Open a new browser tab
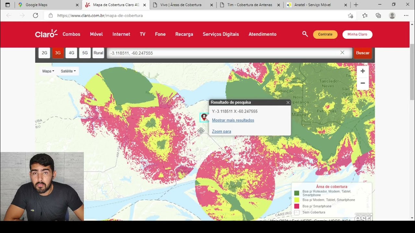The image size is (415, 233). pyautogui.click(x=356, y=5)
